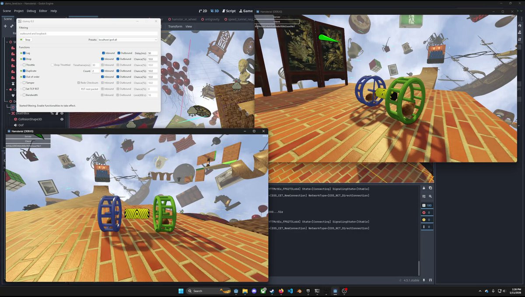Open the clumsy Presets dropdown
Viewport: 525px width, 297px height.
[128, 40]
